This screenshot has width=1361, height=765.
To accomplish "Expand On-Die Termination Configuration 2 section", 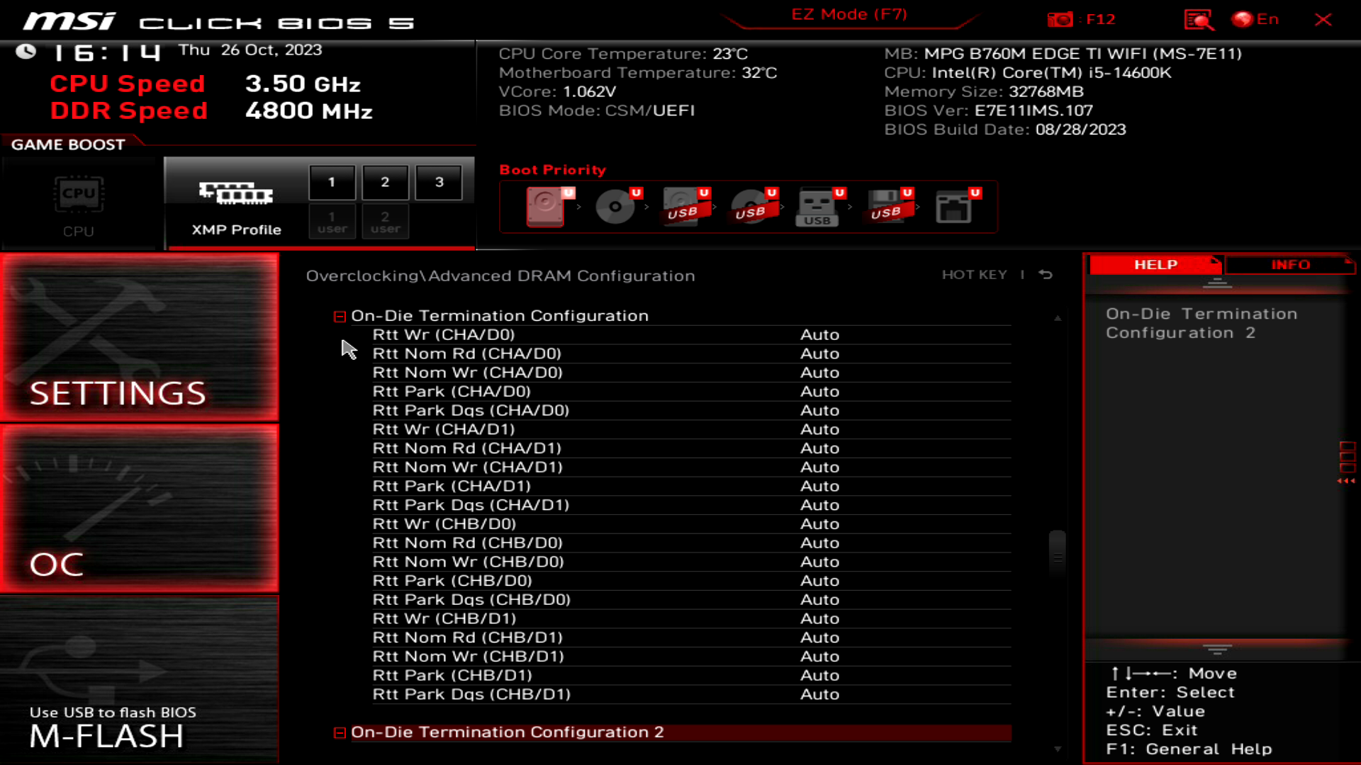I will [340, 732].
